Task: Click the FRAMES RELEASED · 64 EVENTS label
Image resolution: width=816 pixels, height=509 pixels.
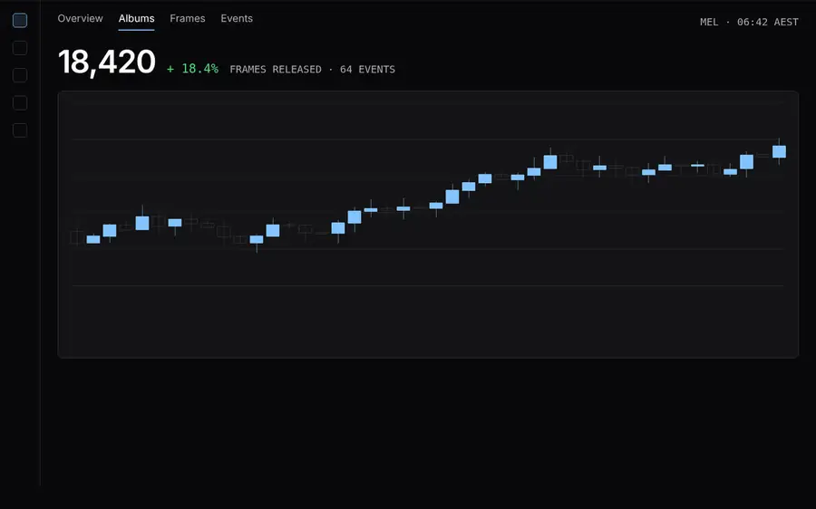Action: click(312, 69)
